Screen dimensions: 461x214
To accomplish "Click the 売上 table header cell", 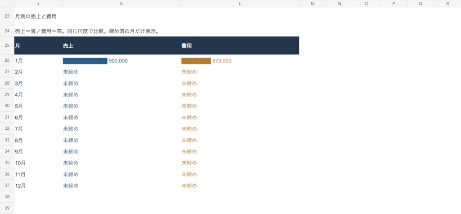I will tap(122, 46).
